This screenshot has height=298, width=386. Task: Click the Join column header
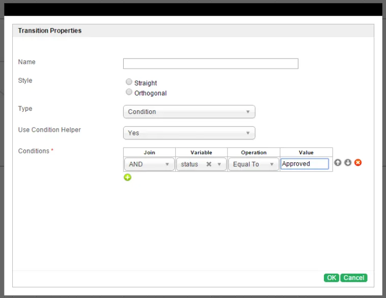click(x=149, y=153)
